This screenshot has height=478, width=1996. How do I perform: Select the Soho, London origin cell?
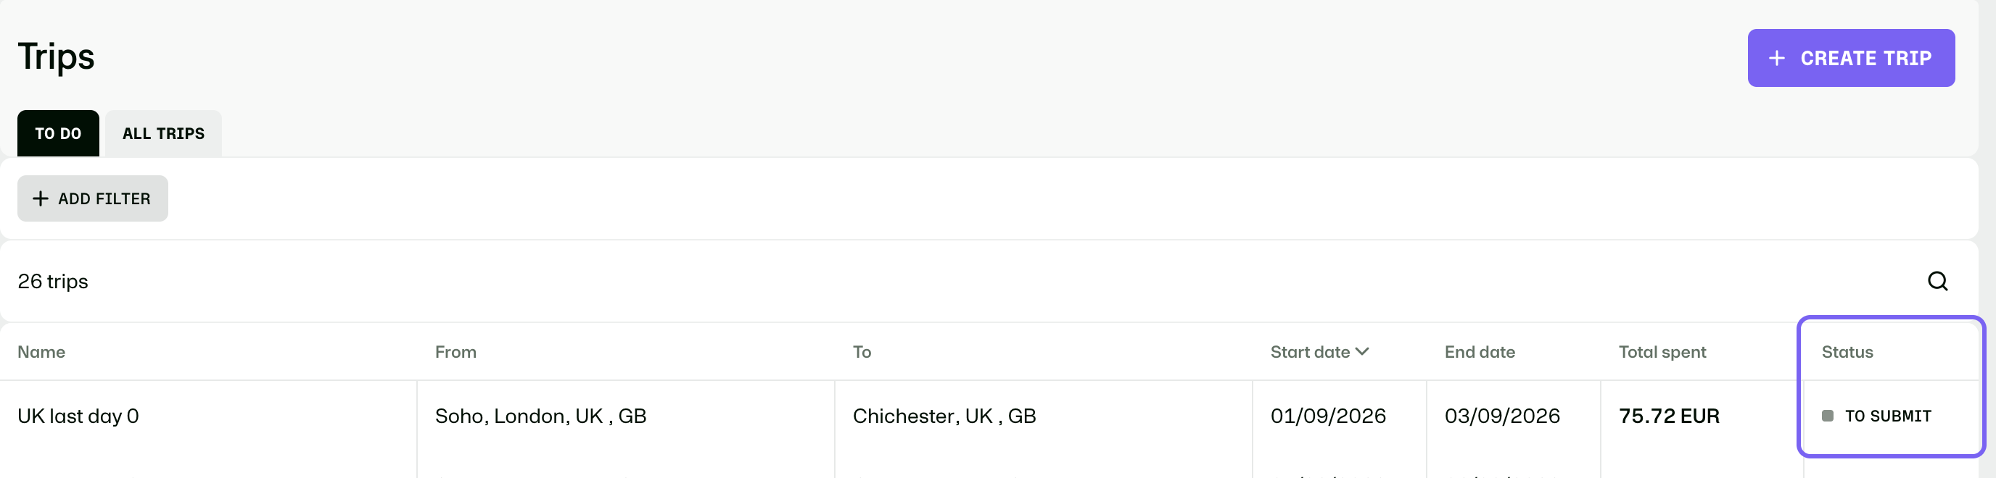pos(540,416)
